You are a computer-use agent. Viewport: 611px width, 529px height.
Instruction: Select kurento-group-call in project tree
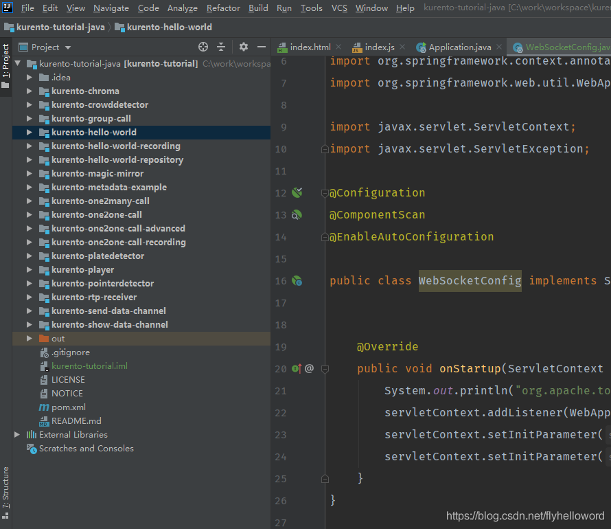pos(91,118)
